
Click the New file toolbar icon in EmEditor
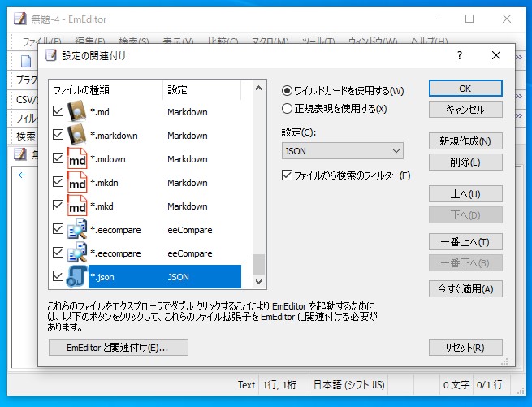tap(26, 62)
